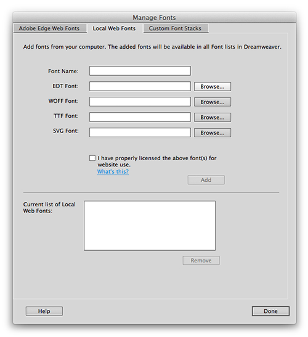Click the Current list of Local Web Fonts box
The height and width of the screenshot is (337, 308).
(150, 225)
